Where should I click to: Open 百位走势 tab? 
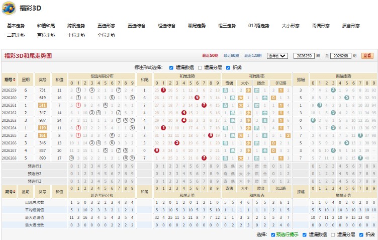(x=46, y=35)
